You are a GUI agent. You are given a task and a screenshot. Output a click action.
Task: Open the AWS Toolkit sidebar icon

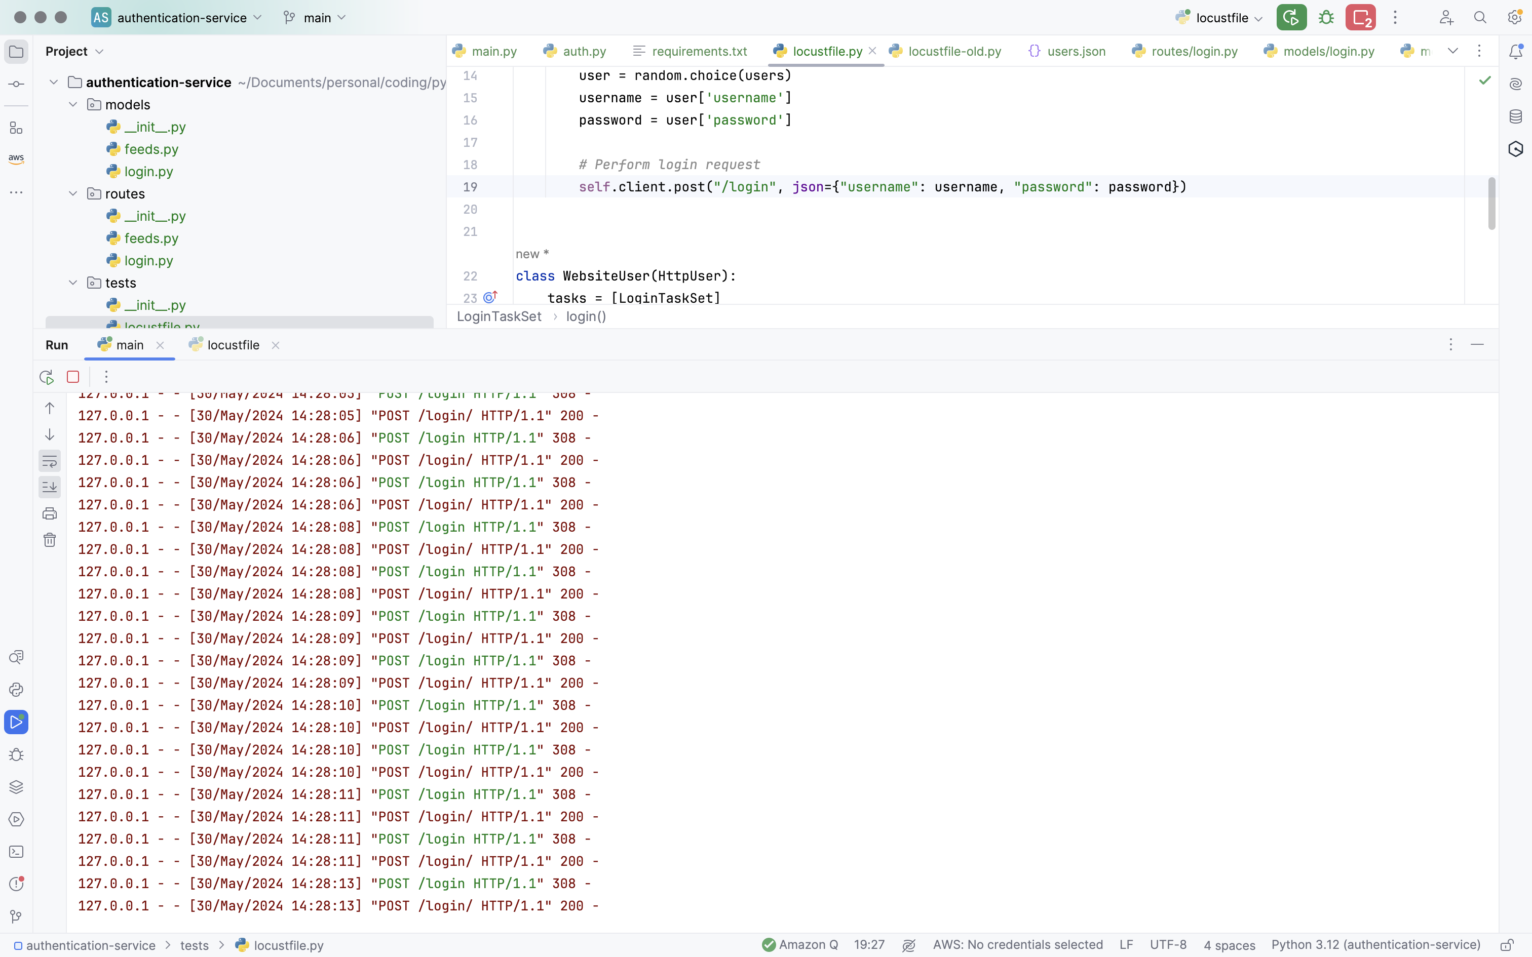pyautogui.click(x=16, y=159)
